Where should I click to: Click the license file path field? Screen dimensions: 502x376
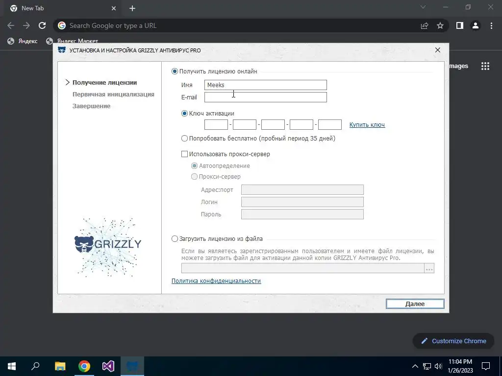pos(302,268)
